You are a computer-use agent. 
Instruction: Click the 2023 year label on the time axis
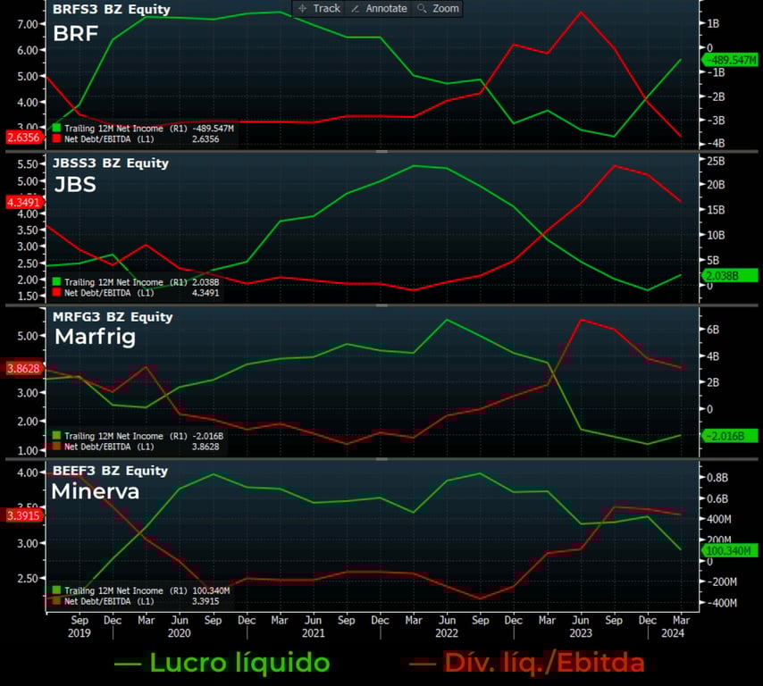click(x=581, y=633)
